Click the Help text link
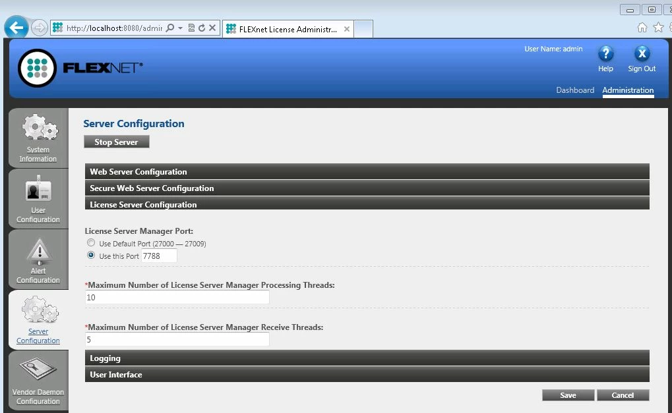 click(x=605, y=69)
